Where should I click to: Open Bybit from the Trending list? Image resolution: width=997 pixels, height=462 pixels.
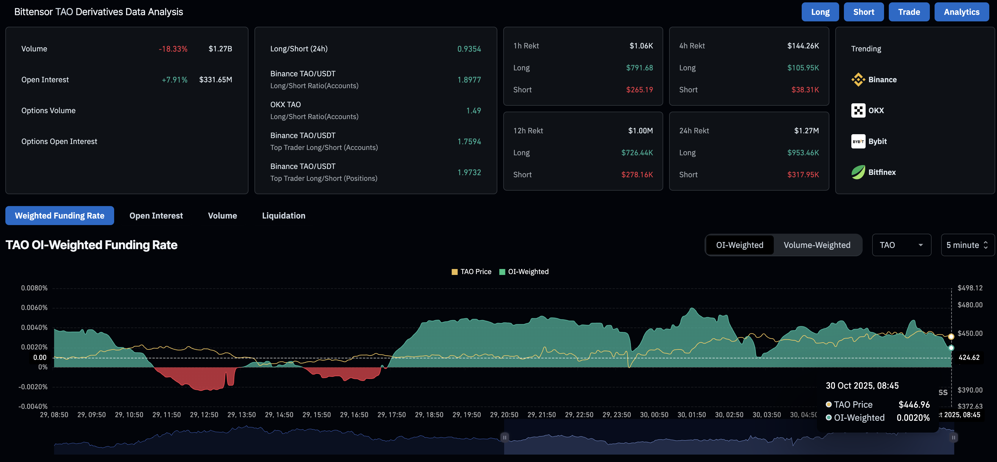point(858,141)
